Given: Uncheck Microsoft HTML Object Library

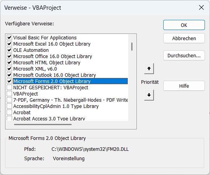Looking at the screenshot, I should [9, 62].
